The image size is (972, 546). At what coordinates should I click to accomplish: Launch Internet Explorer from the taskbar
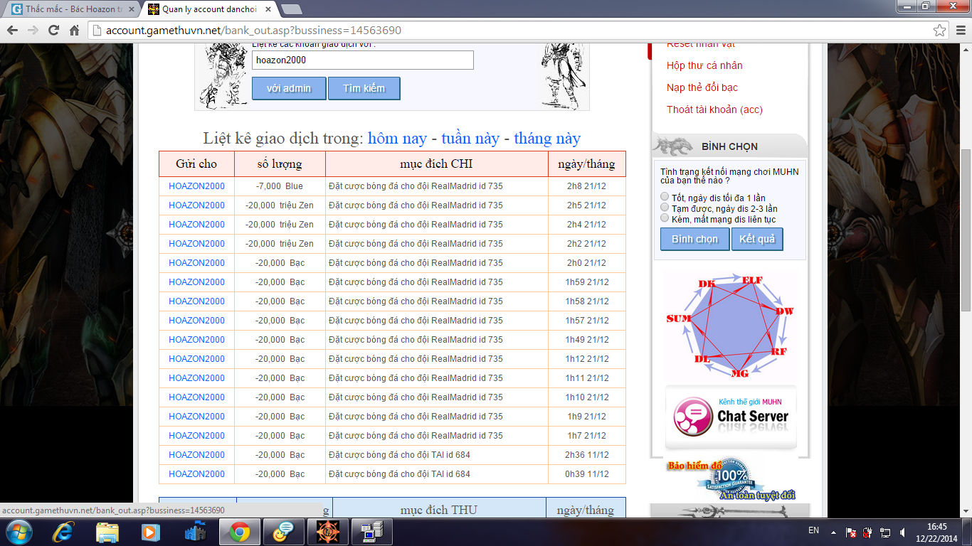(x=64, y=531)
